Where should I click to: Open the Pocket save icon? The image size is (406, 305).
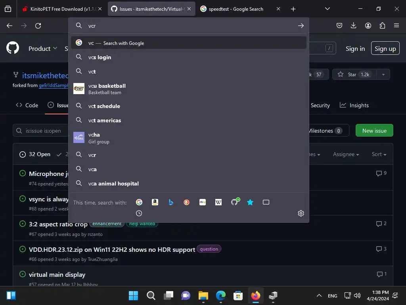339,25
